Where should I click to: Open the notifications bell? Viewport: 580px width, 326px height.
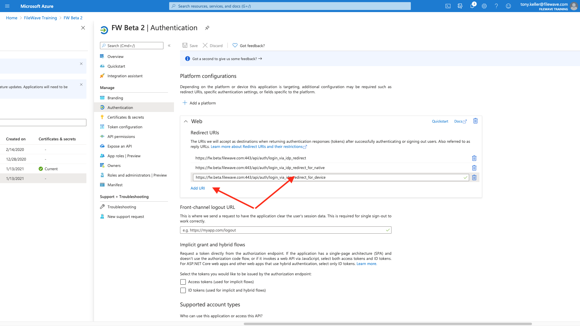pos(472,6)
